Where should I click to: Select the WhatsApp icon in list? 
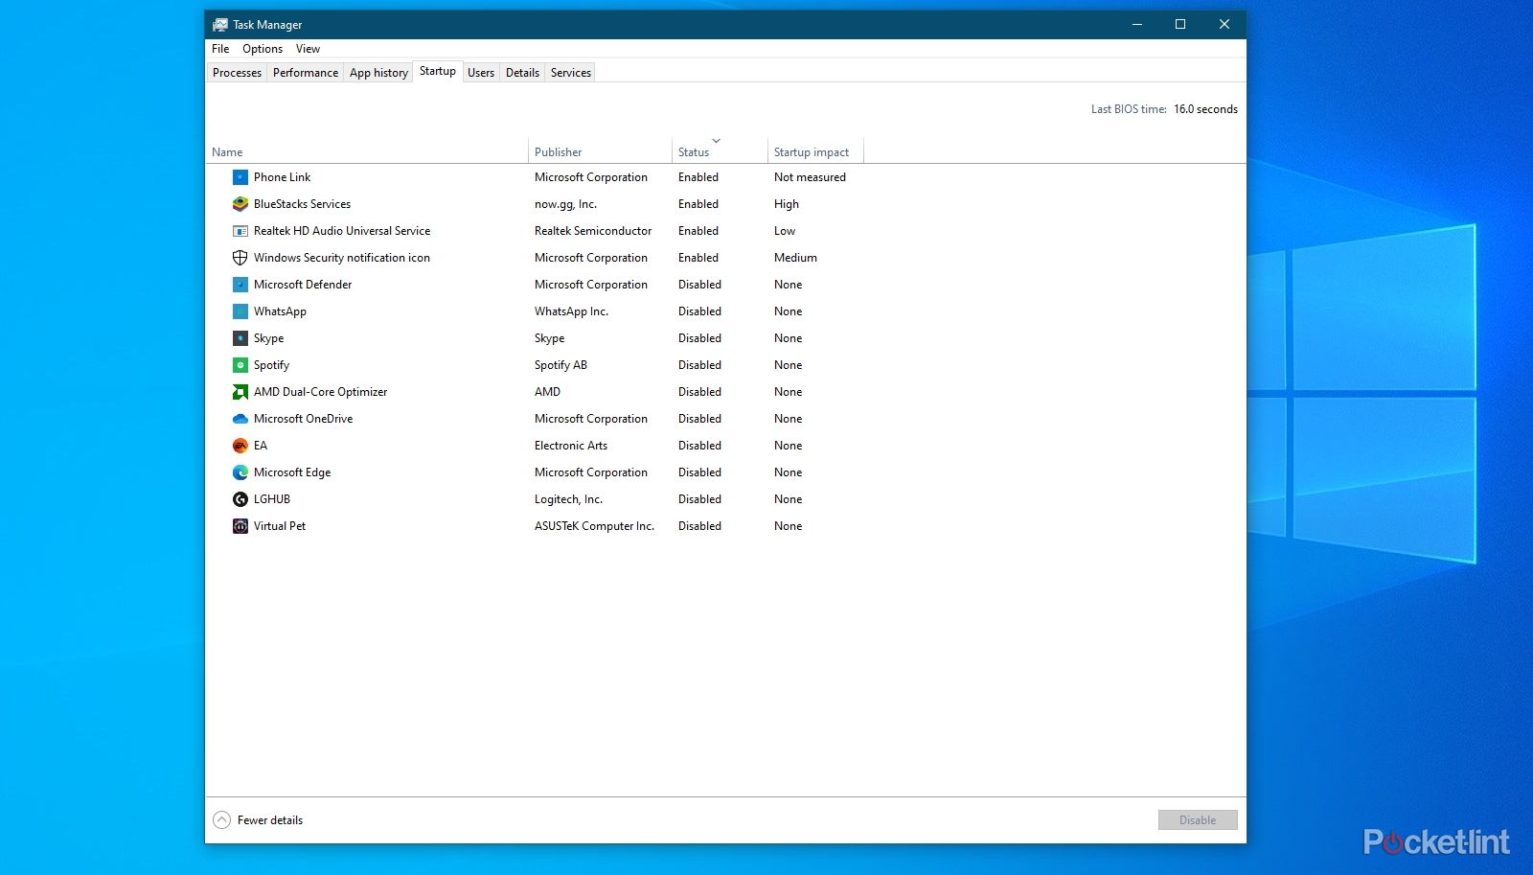click(x=240, y=311)
